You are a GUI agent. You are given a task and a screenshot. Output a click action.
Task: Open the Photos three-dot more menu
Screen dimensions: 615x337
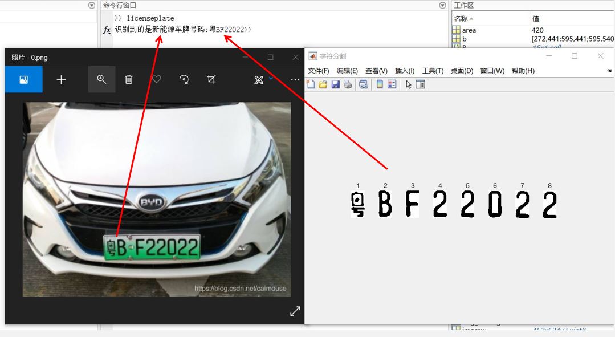[x=295, y=80]
